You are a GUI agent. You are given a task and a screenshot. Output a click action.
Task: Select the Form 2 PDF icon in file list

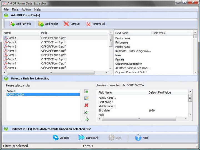pyautogui.click(x=6, y=42)
